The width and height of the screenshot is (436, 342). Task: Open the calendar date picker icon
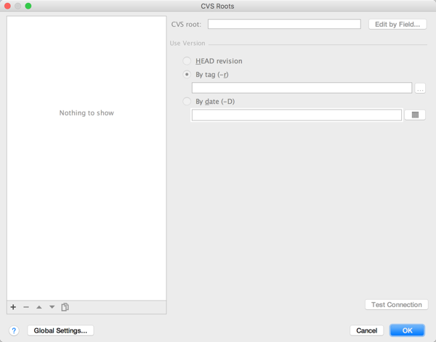[415, 115]
